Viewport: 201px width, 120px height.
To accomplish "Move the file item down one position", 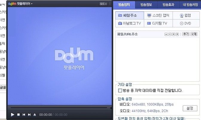I will click(170, 34).
